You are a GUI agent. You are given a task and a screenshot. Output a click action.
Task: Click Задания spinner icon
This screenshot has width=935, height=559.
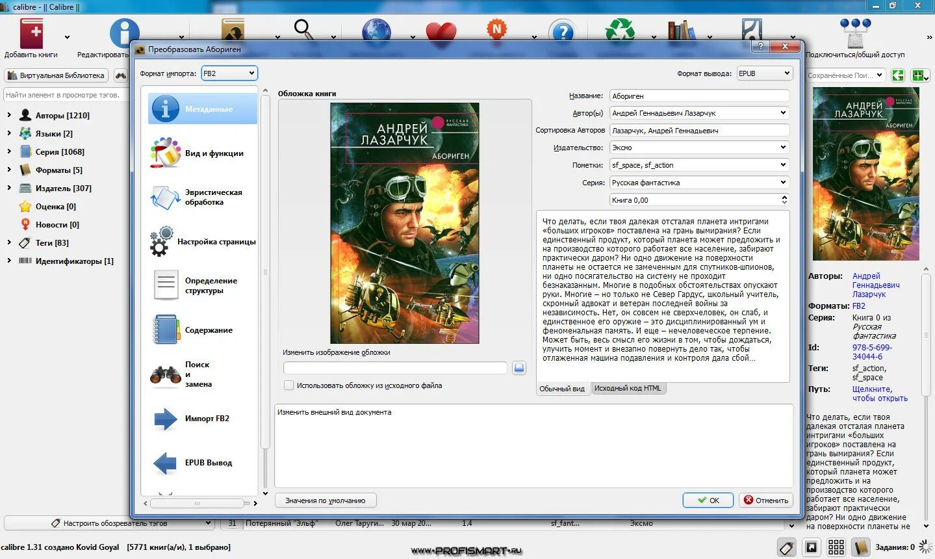point(925,547)
